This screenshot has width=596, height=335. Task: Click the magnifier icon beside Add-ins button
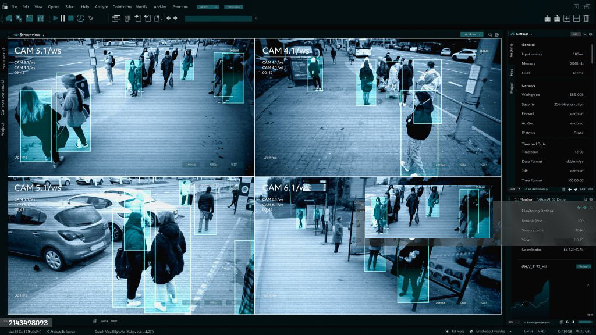(490, 34)
